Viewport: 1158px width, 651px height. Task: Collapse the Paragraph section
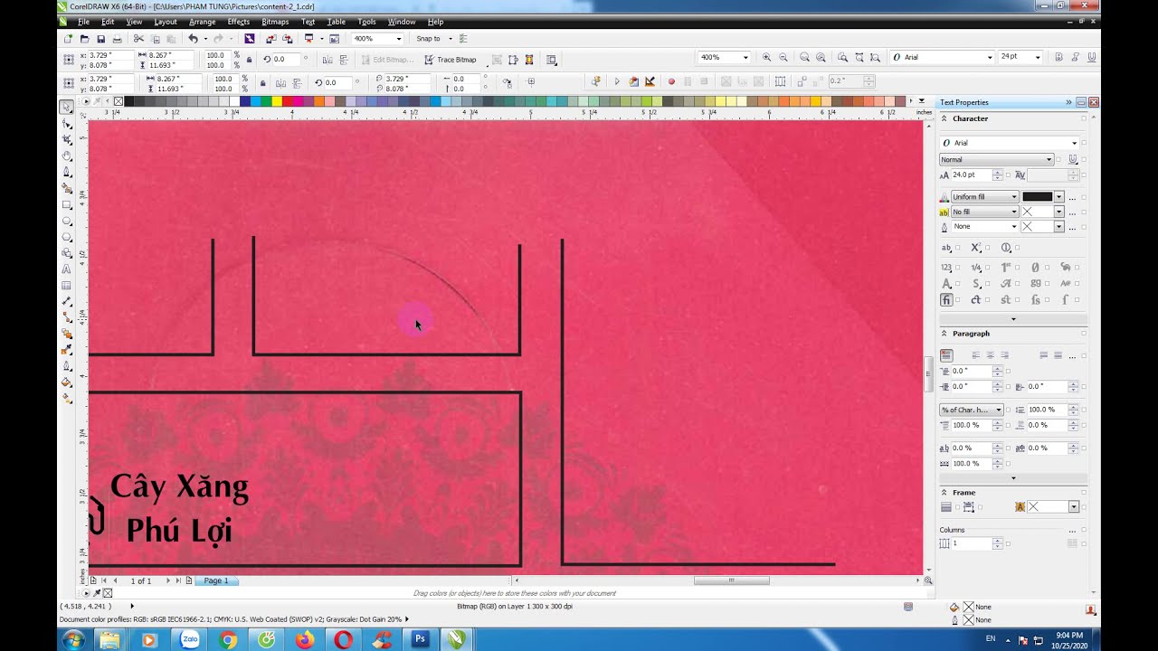tap(944, 334)
